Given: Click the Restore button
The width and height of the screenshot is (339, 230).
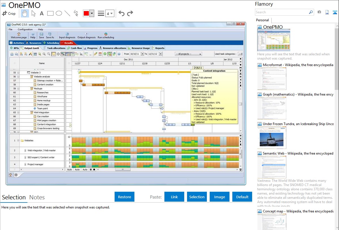Looking at the screenshot, I should point(125,197).
